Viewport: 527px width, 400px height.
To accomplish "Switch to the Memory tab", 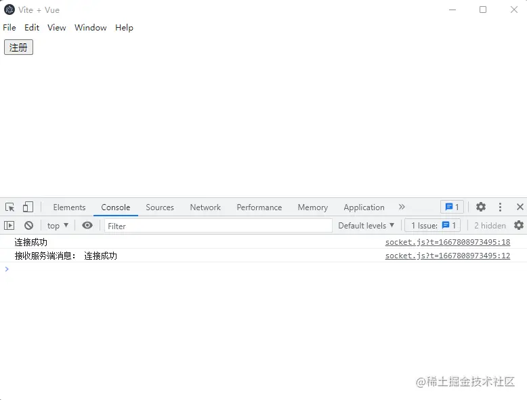I will [312, 207].
